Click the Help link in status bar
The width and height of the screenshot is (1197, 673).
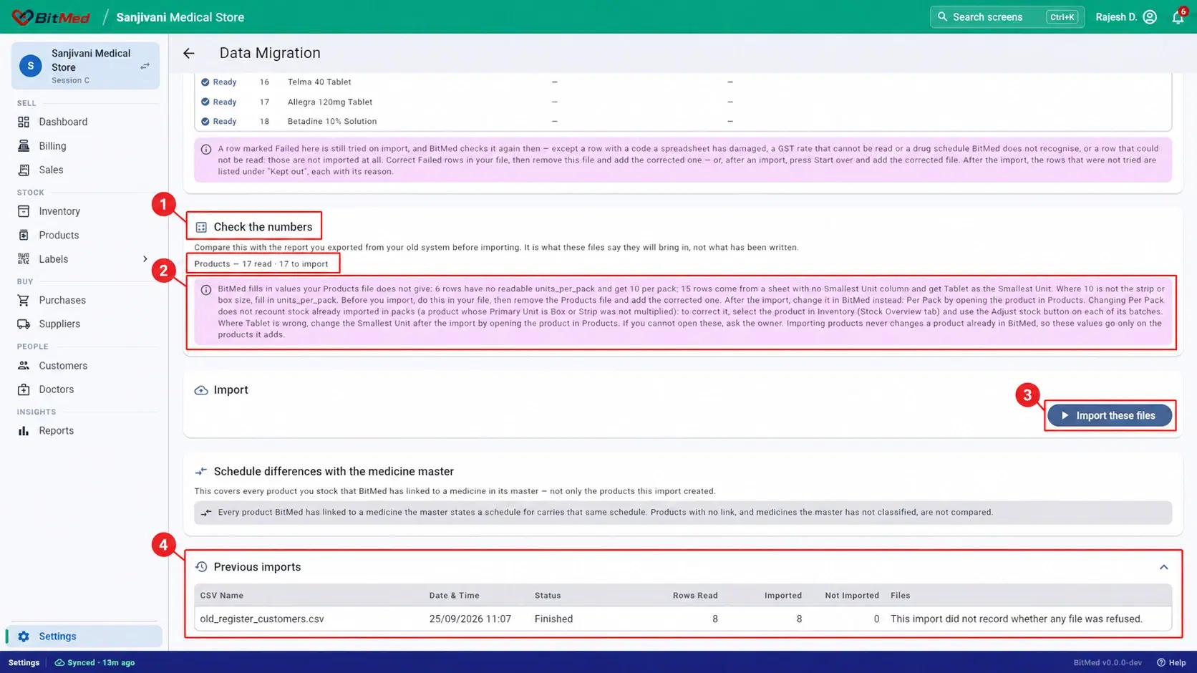tap(1171, 663)
